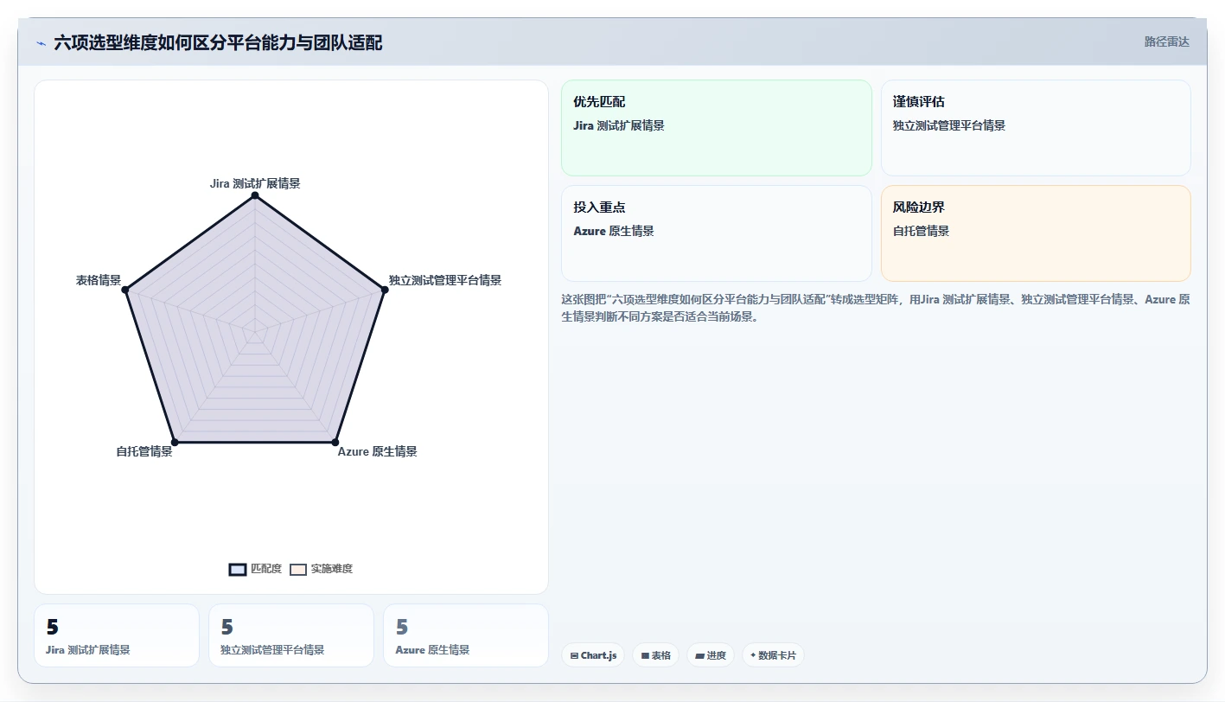Click the 独立测试管理平台情景 radar axis label
Viewport: 1225px width, 702px height.
tap(445, 280)
